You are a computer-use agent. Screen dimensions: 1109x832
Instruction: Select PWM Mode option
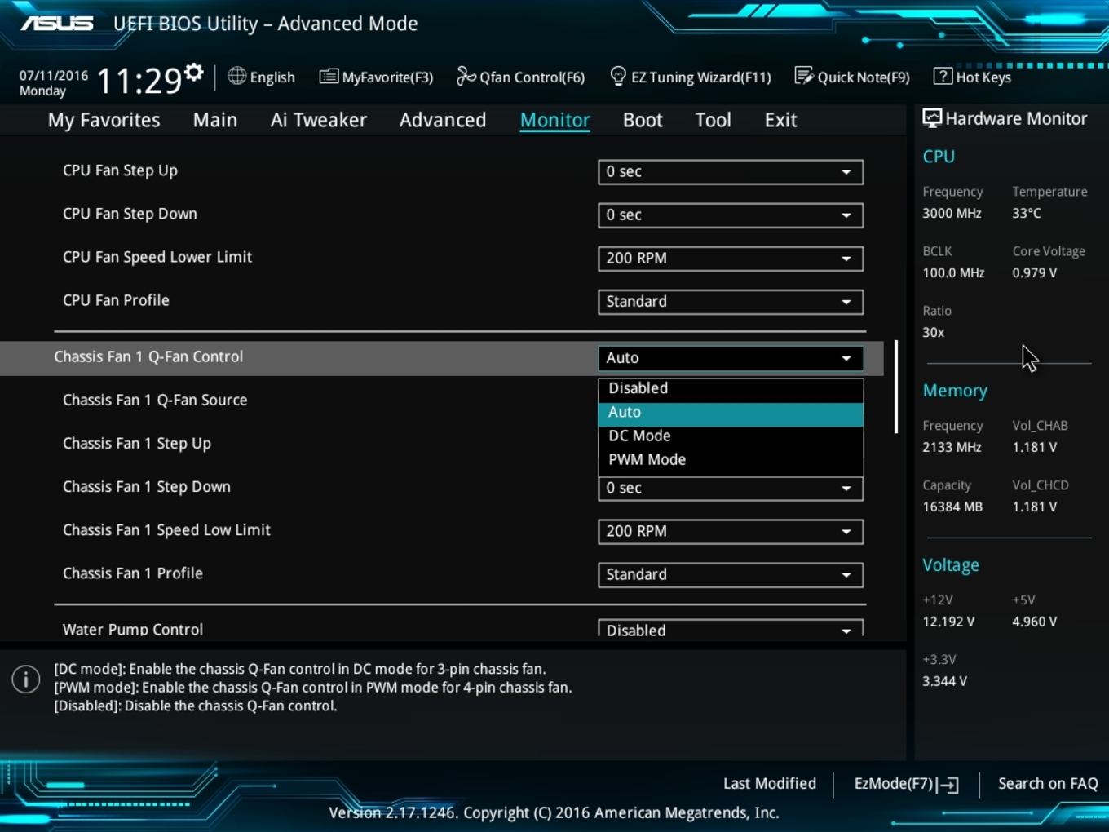point(731,460)
